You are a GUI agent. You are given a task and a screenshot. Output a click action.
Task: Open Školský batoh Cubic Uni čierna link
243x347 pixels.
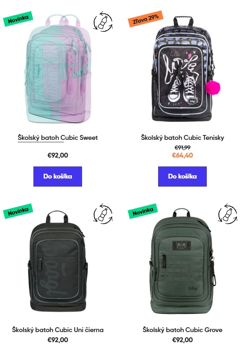click(x=58, y=330)
